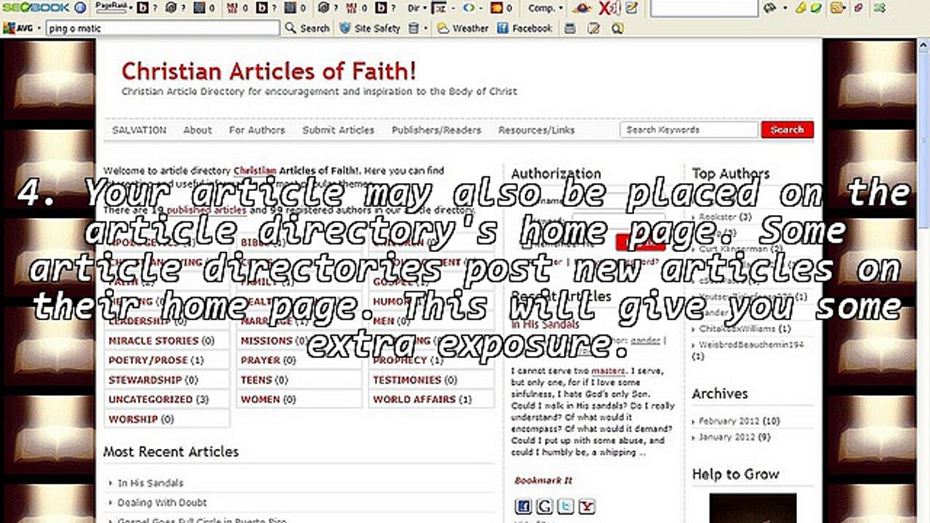Click the blue globe icon beside SEOBook

[x=80, y=8]
